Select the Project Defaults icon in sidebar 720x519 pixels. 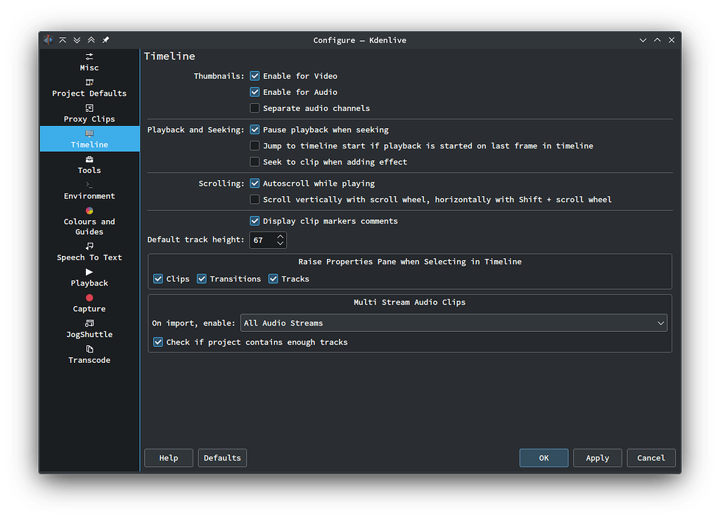(89, 82)
